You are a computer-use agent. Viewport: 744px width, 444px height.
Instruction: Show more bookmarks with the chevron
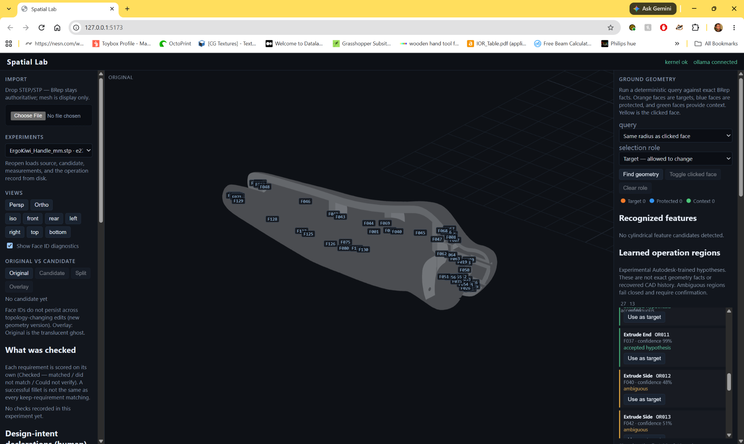coord(677,44)
